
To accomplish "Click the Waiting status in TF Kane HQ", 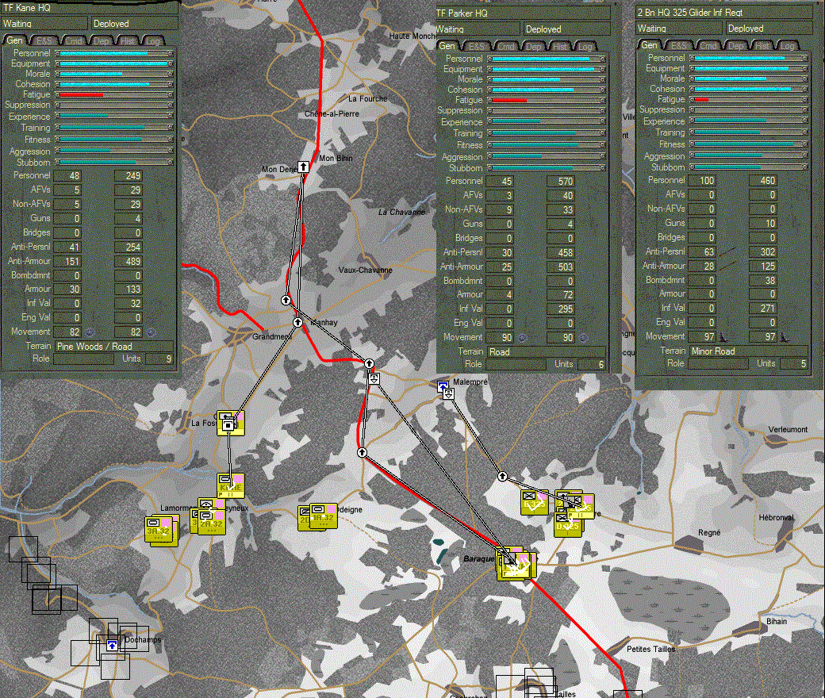I will coord(44,24).
